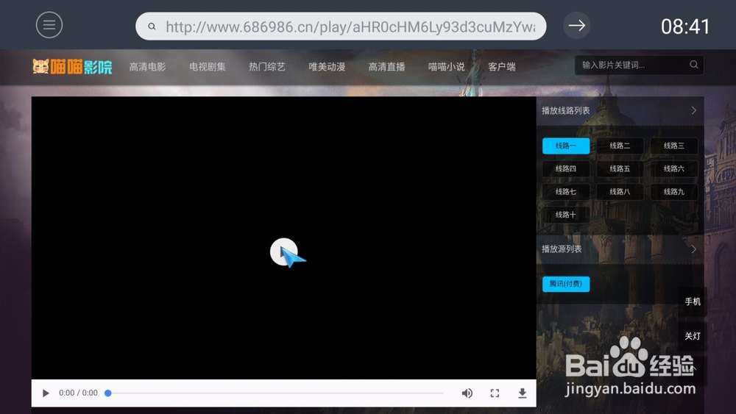
Task: Click the play icon in control bar
Action: click(46, 393)
